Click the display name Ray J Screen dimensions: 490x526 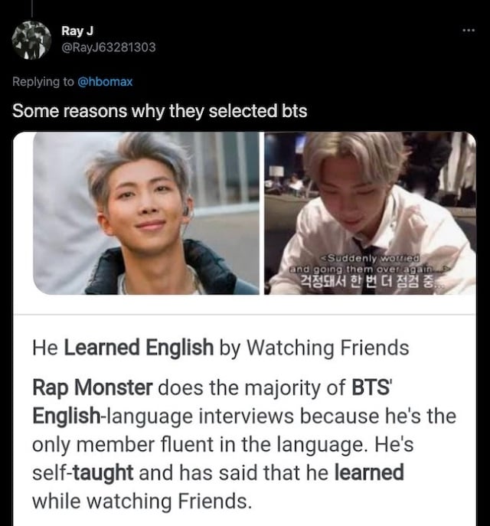coord(77,31)
